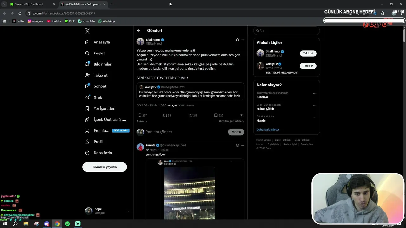406x228 pixels.
Task: Open Discord from taskbar
Action: [x=47, y=224]
